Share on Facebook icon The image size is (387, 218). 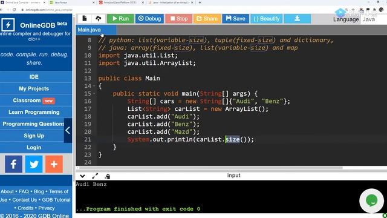coord(13,164)
